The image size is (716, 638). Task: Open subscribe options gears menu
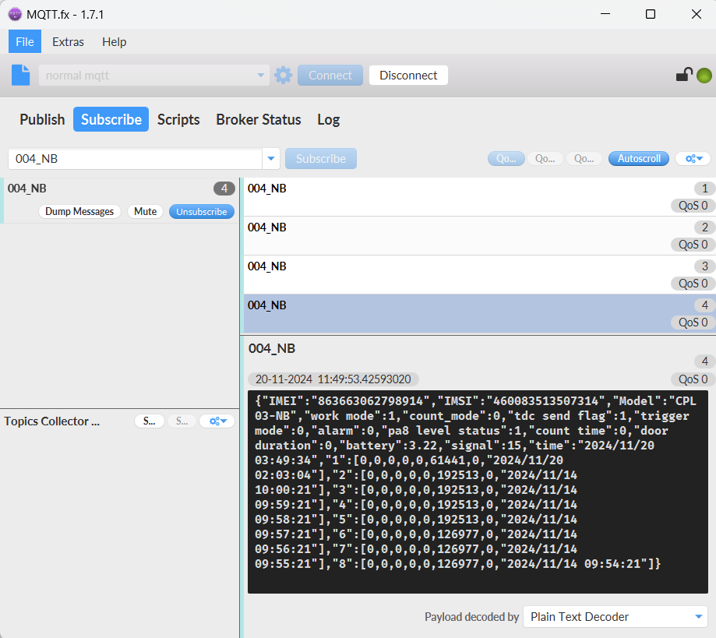[x=693, y=158]
